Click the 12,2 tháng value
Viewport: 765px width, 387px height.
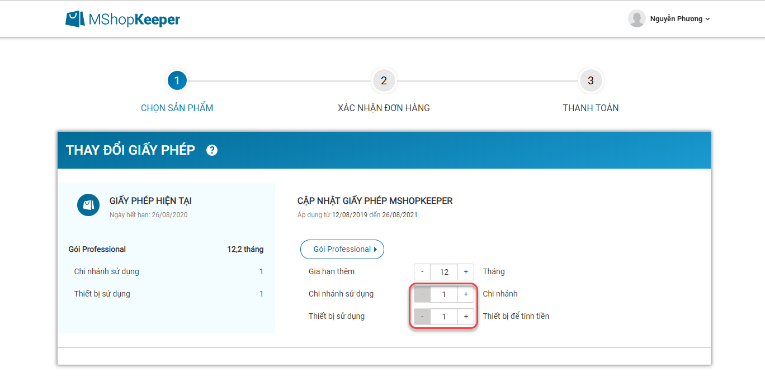point(245,249)
